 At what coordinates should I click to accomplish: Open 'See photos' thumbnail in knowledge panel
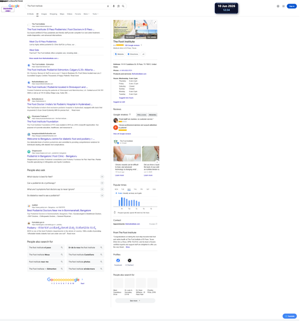(124, 30)
